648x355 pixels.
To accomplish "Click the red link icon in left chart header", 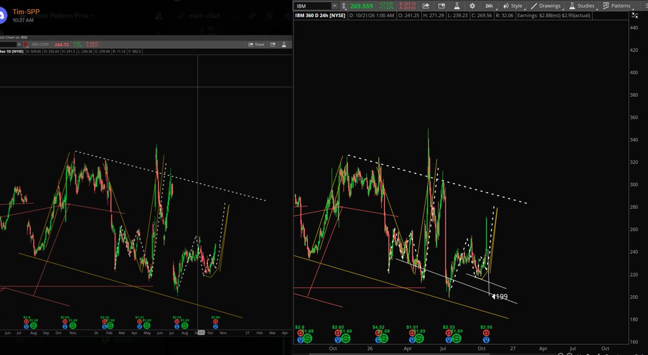I will pyautogui.click(x=26, y=45).
